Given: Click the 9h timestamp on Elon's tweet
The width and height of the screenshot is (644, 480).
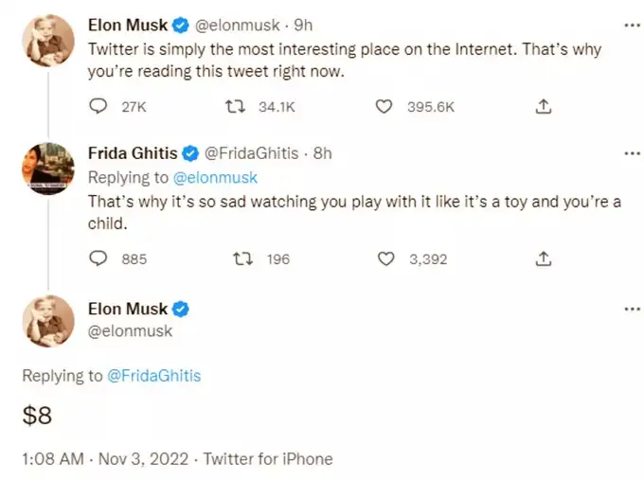Looking at the screenshot, I should point(303,26).
